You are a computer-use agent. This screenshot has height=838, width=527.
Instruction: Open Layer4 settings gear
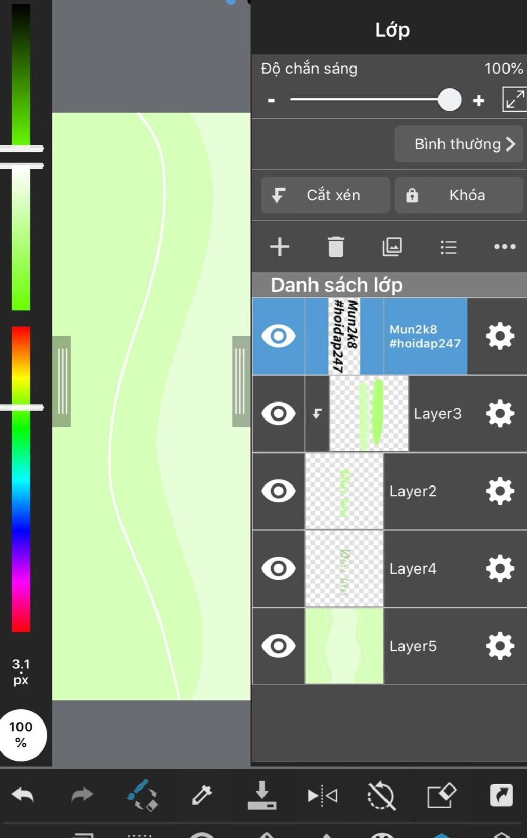[x=500, y=568]
